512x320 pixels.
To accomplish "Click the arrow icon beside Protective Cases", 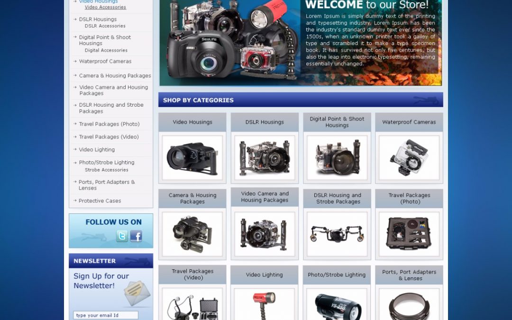I will (75, 201).
